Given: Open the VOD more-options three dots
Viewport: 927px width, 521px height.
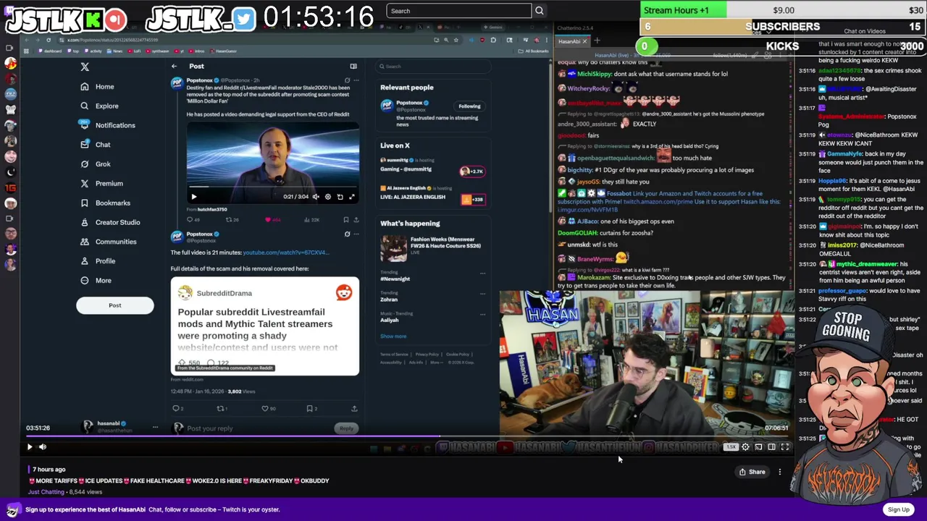Looking at the screenshot, I should (x=780, y=472).
